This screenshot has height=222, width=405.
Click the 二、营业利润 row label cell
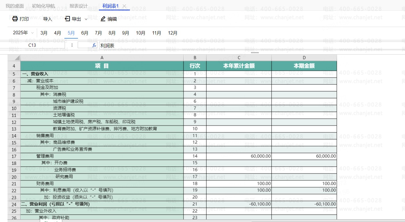coord(102,204)
